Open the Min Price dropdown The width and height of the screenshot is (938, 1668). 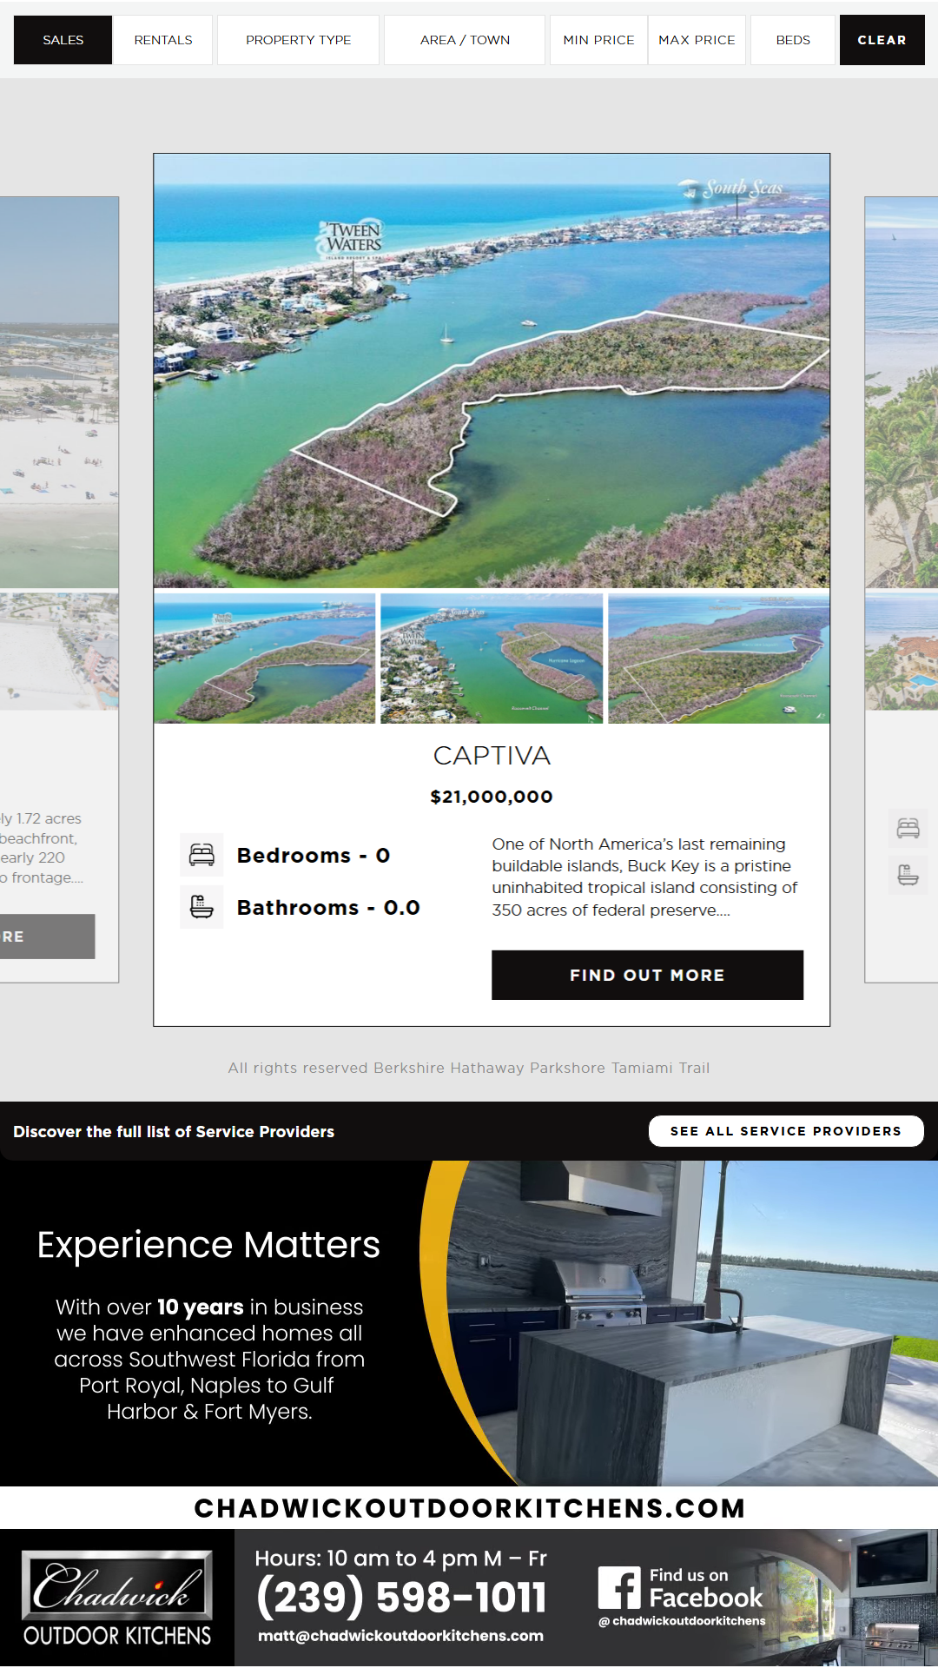[598, 40]
